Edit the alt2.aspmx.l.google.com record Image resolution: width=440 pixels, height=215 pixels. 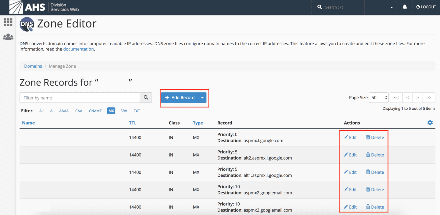point(350,155)
